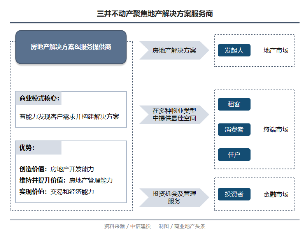
Task: Click the 制图 / 商业地产头条 credit
Action: pos(182,226)
